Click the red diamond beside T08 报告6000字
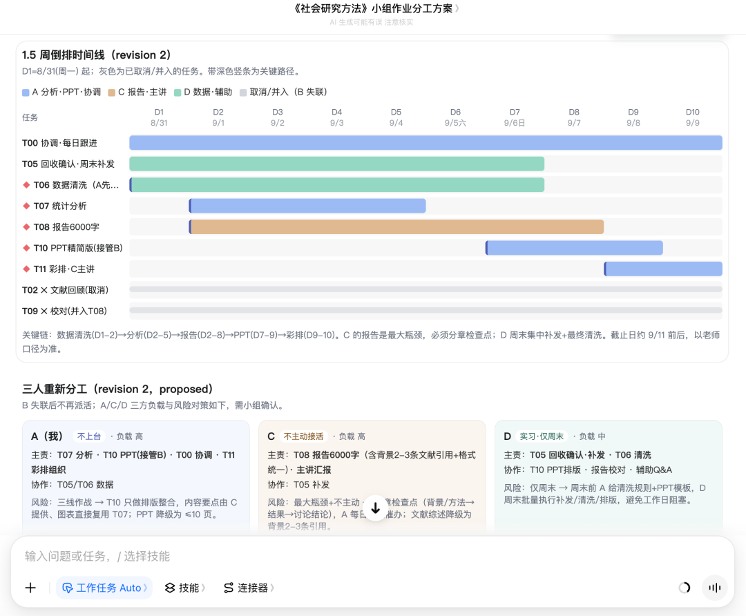Viewport: 746px width, 616px height. click(x=26, y=227)
